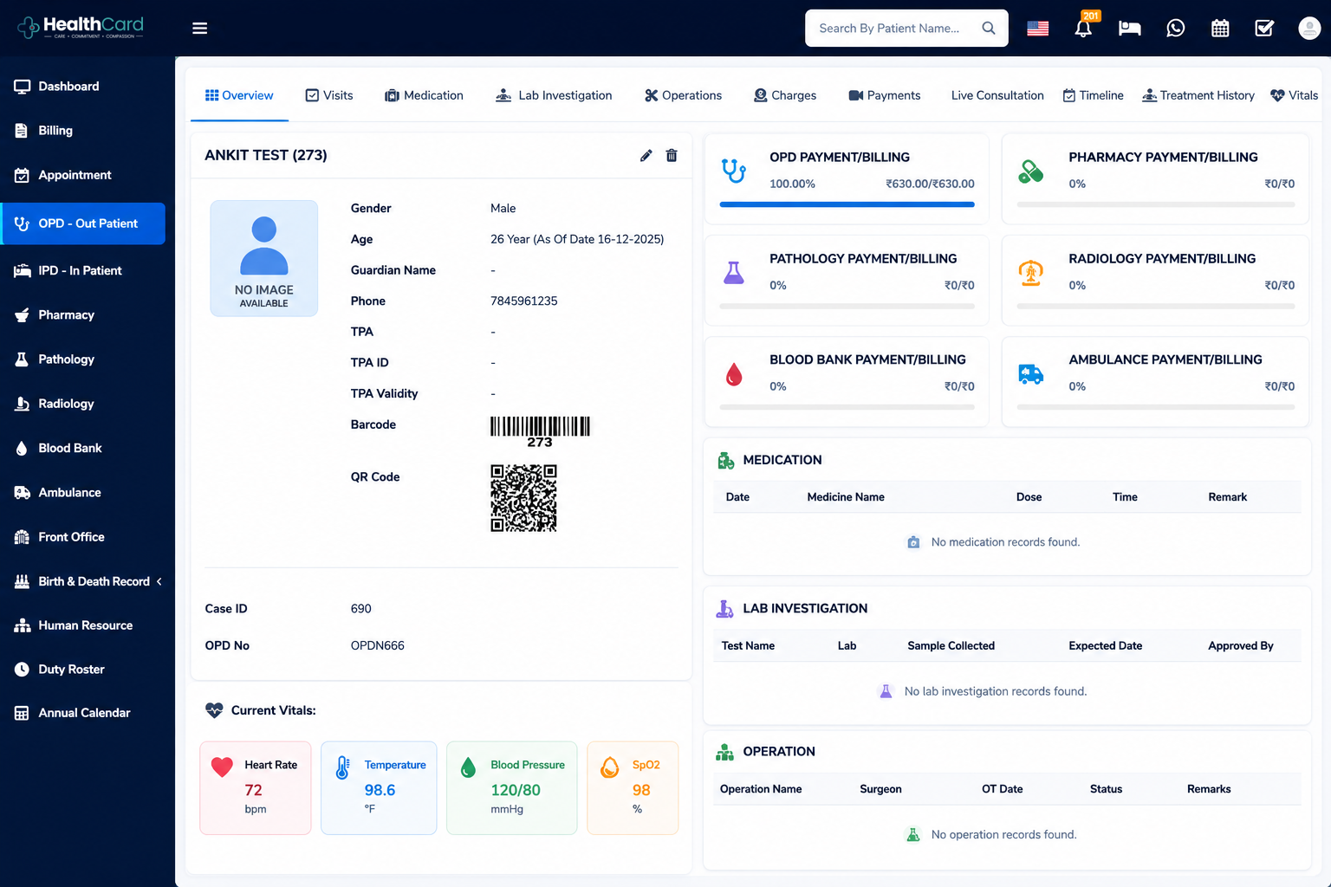Click the trash delete patient icon
Viewport: 1331px width, 887px height.
pos(672,156)
